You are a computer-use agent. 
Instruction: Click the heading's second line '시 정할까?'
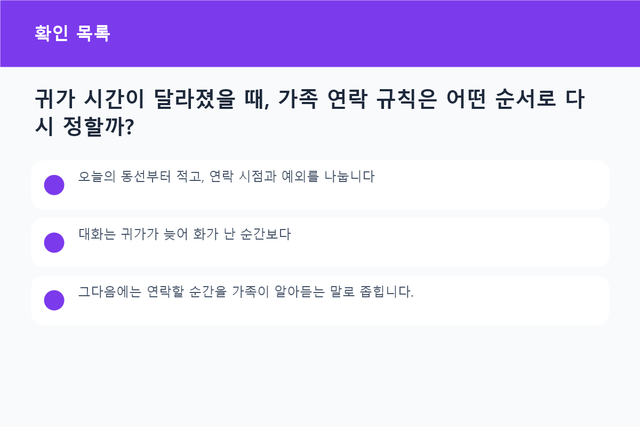tap(83, 127)
